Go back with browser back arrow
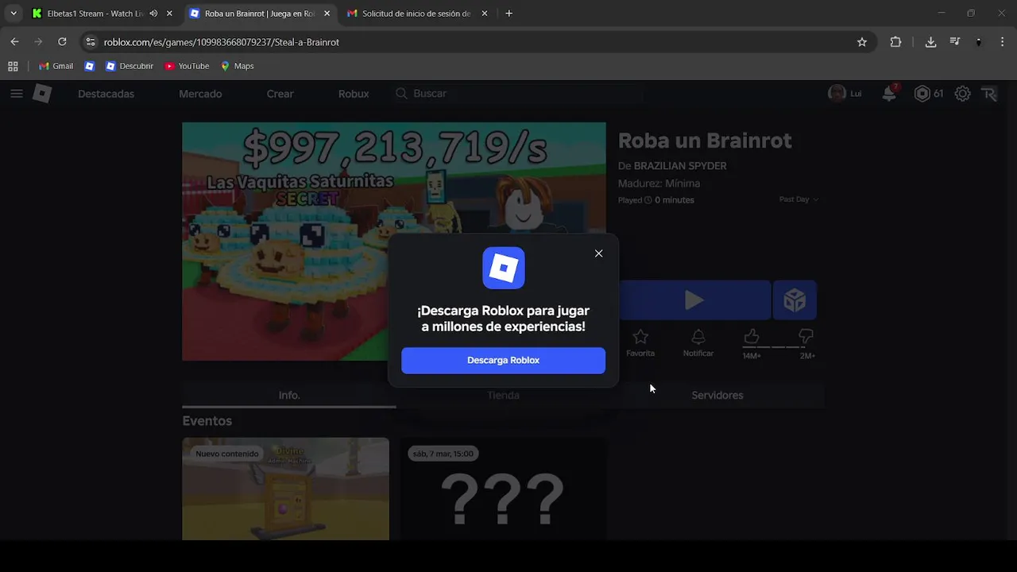The image size is (1017, 572). click(x=14, y=42)
